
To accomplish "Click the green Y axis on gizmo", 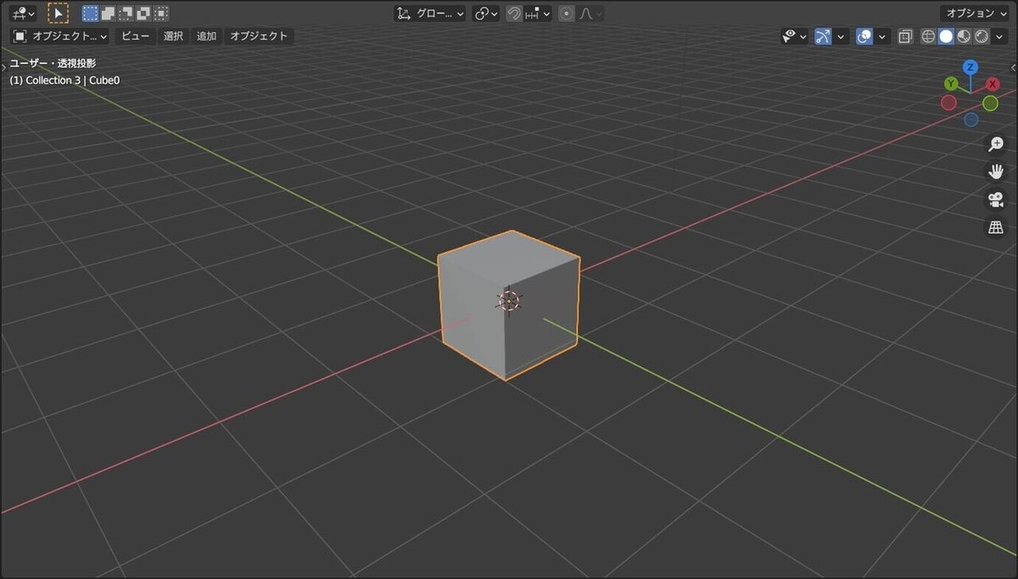I will pyautogui.click(x=952, y=83).
